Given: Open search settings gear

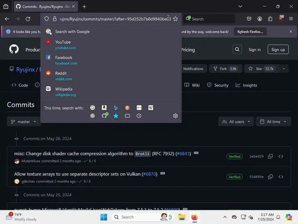Looking at the screenshot, I should tap(175, 116).
